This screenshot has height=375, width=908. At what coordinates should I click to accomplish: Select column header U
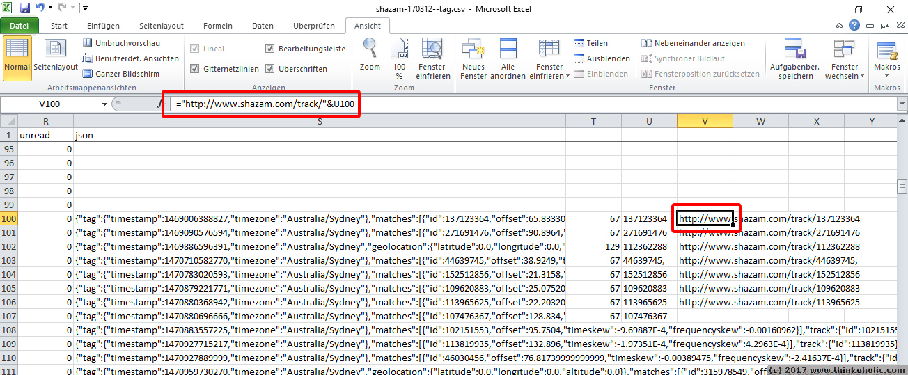[649, 121]
